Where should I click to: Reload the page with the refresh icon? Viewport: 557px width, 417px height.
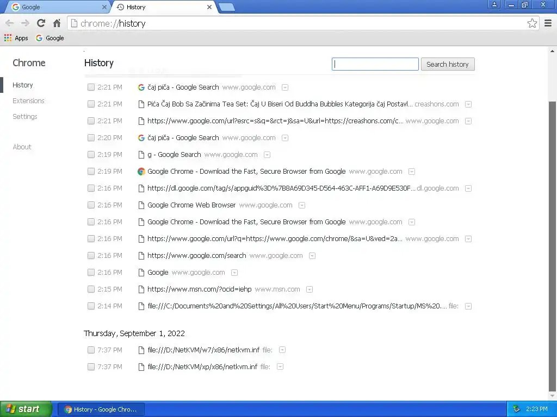tap(41, 23)
